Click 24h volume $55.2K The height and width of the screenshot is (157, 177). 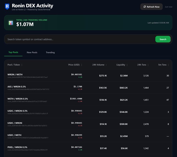click(103, 136)
